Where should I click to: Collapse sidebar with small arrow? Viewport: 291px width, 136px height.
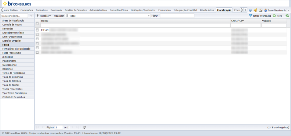[x=31, y=16]
